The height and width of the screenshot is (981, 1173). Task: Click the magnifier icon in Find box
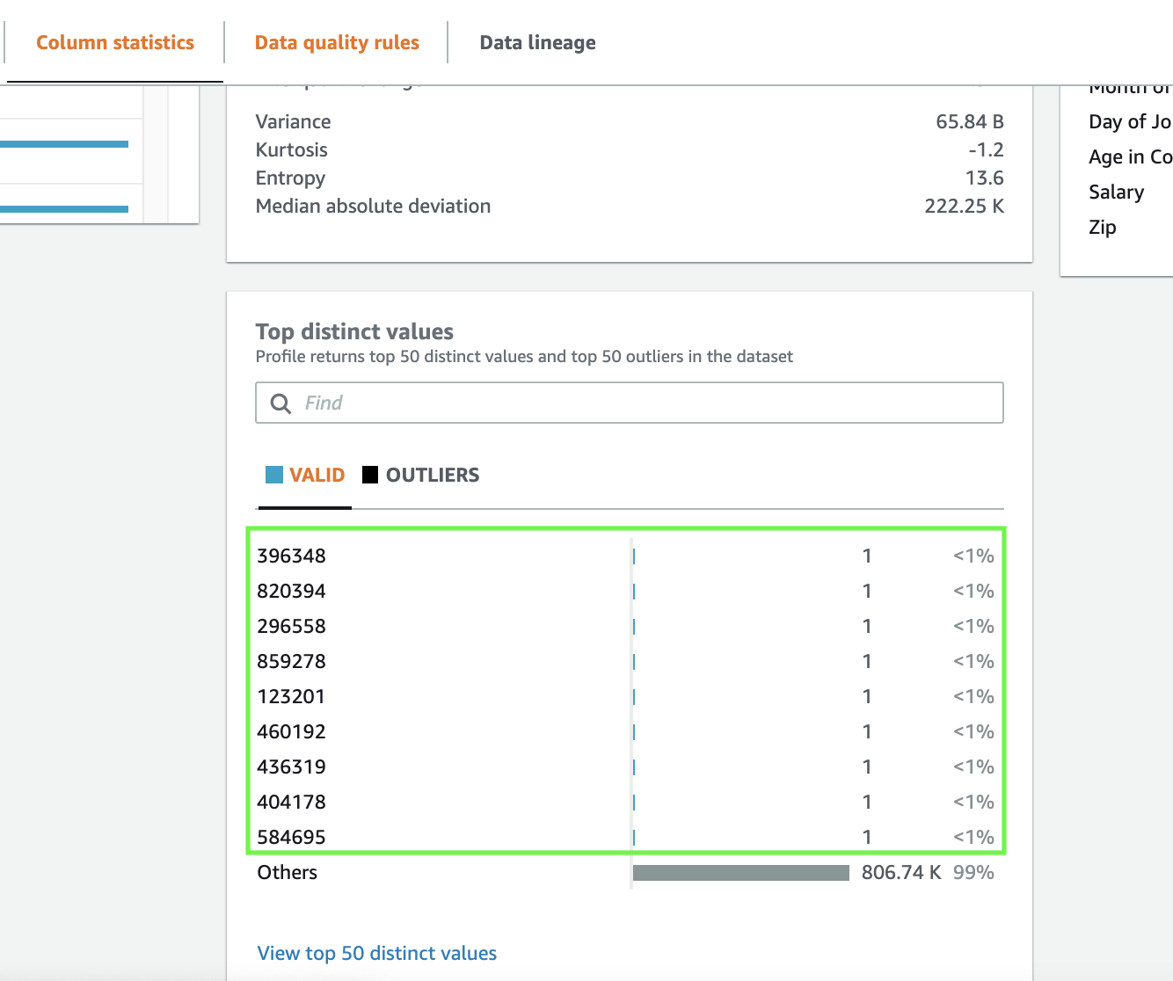tap(280, 403)
